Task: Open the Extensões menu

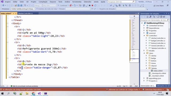Action: pos(88,2)
